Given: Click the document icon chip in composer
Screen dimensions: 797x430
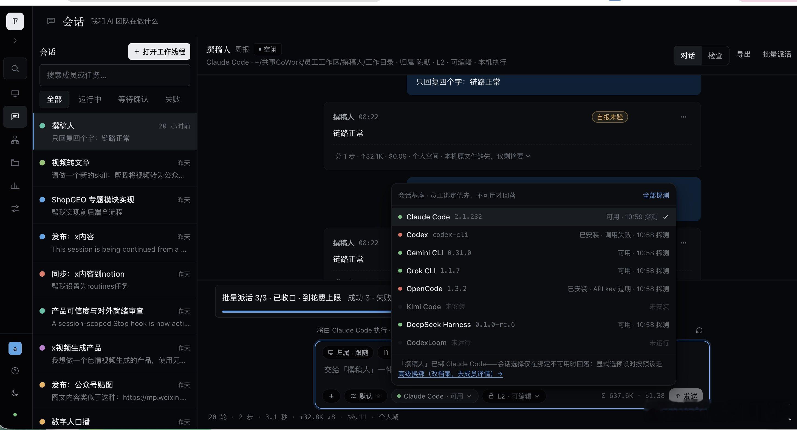Looking at the screenshot, I should (x=385, y=352).
